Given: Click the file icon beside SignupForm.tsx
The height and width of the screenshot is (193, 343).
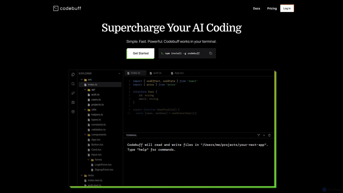Looking at the screenshot, I should coord(92,170).
